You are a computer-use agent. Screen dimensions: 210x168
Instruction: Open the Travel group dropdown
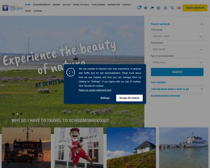(177, 36)
